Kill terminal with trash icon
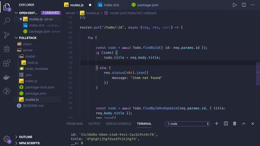Viewport: 260px width, 146px height. click(x=234, y=123)
